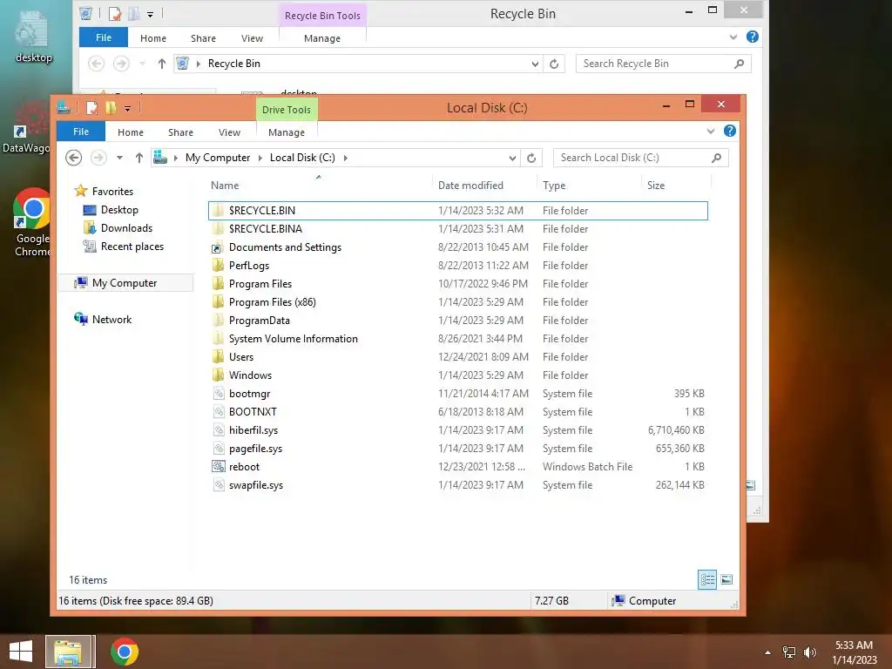The height and width of the screenshot is (669, 892).
Task: Open Help in Local Disk (C:) window
Action: [730, 131]
